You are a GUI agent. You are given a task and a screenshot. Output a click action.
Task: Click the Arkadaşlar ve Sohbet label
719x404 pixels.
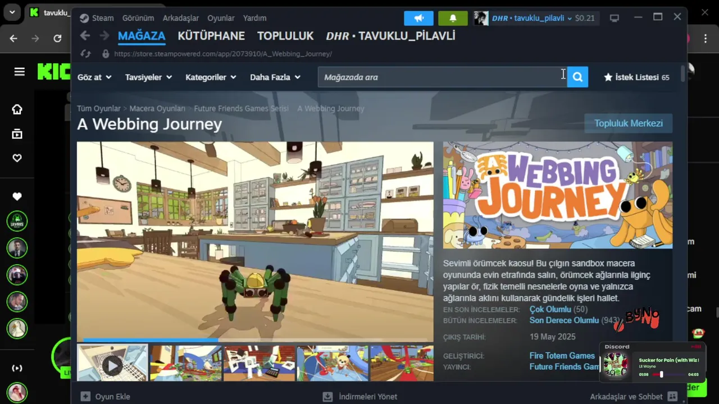click(626, 397)
